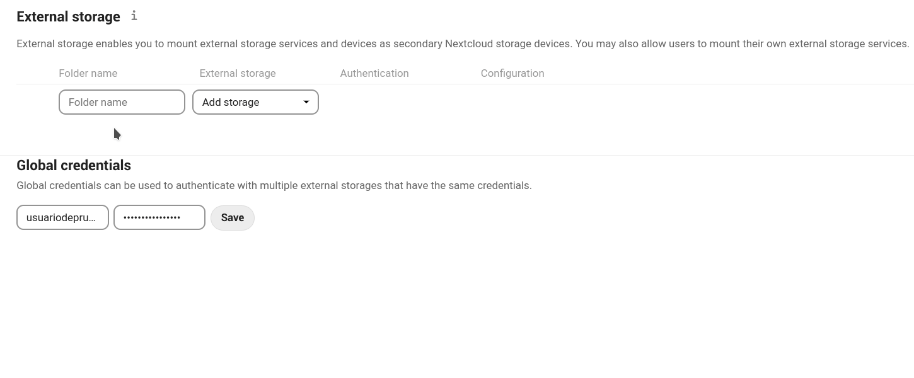Click the Add storage dropdown arrow
The height and width of the screenshot is (378, 914).
click(306, 102)
